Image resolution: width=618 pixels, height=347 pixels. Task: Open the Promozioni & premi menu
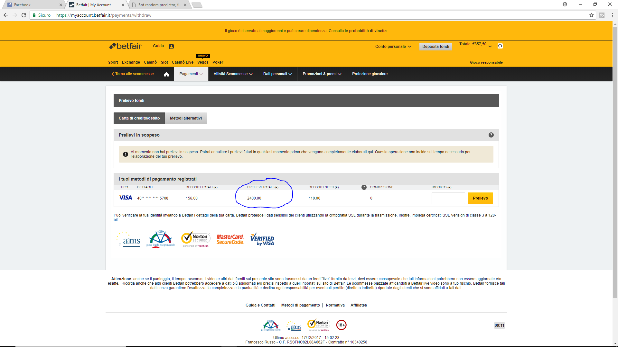pos(322,74)
